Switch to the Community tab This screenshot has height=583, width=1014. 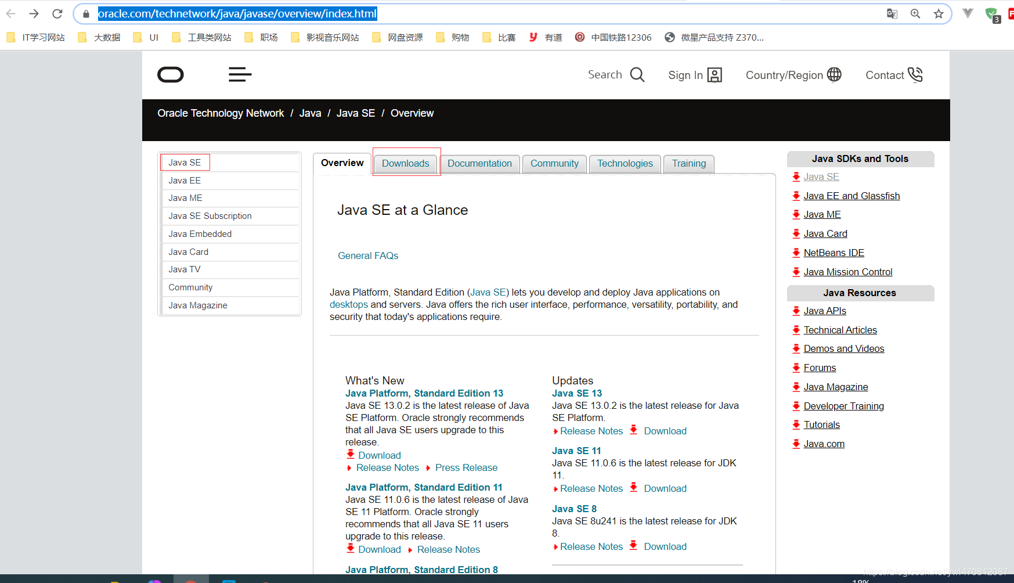click(554, 164)
